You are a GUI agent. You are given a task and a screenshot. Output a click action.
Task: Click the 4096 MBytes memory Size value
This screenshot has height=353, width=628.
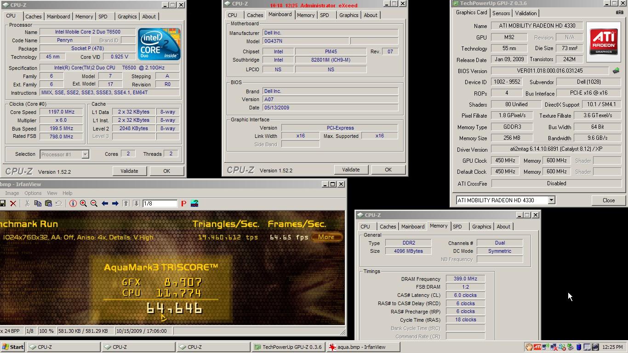click(x=408, y=251)
